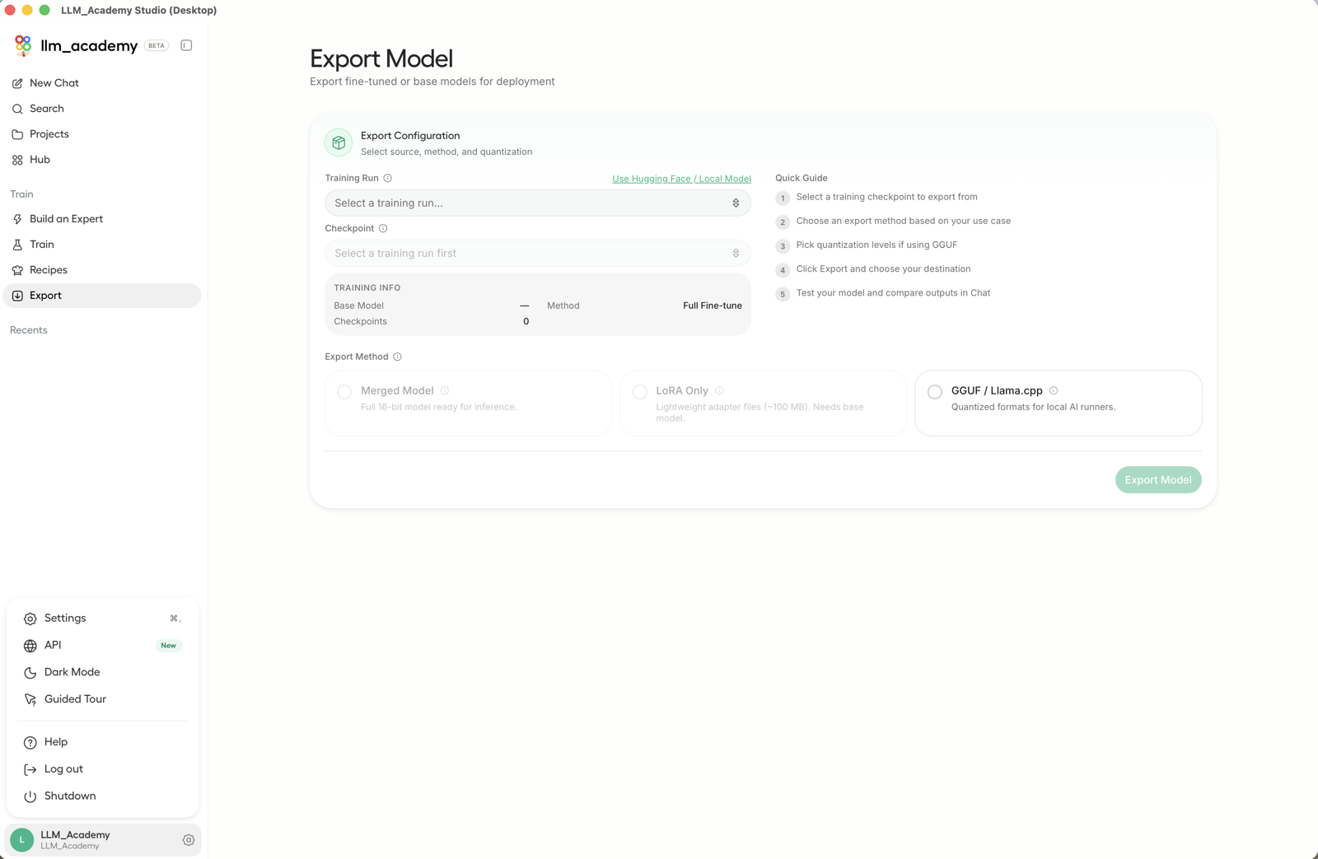The image size is (1318, 859).
Task: Click the Full Fine-tune method value
Action: pos(713,306)
